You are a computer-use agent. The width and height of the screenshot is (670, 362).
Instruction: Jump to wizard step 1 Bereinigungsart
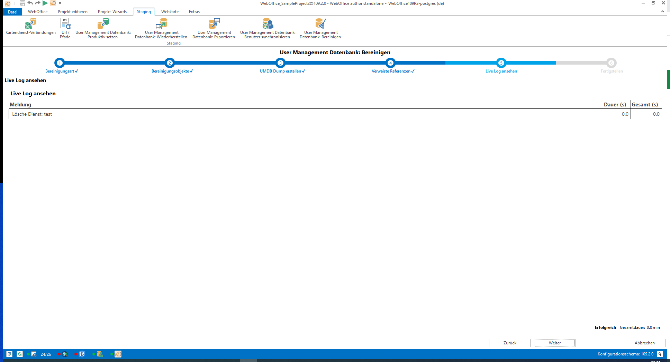tap(60, 63)
